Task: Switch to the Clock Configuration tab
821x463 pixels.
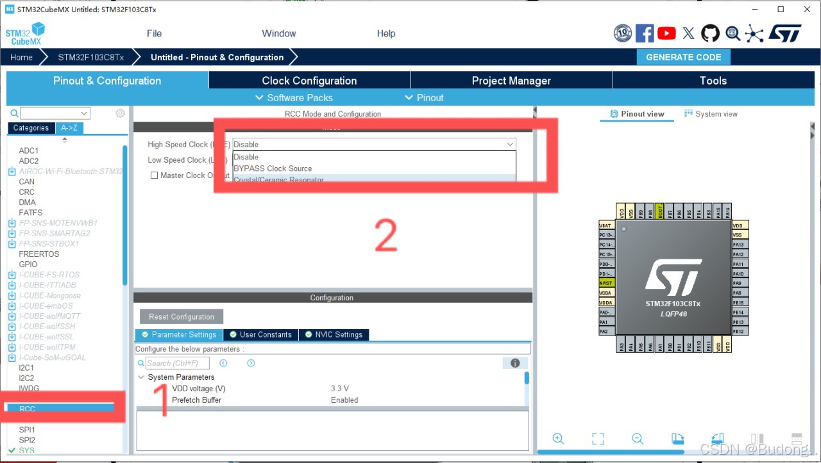Action: click(309, 81)
